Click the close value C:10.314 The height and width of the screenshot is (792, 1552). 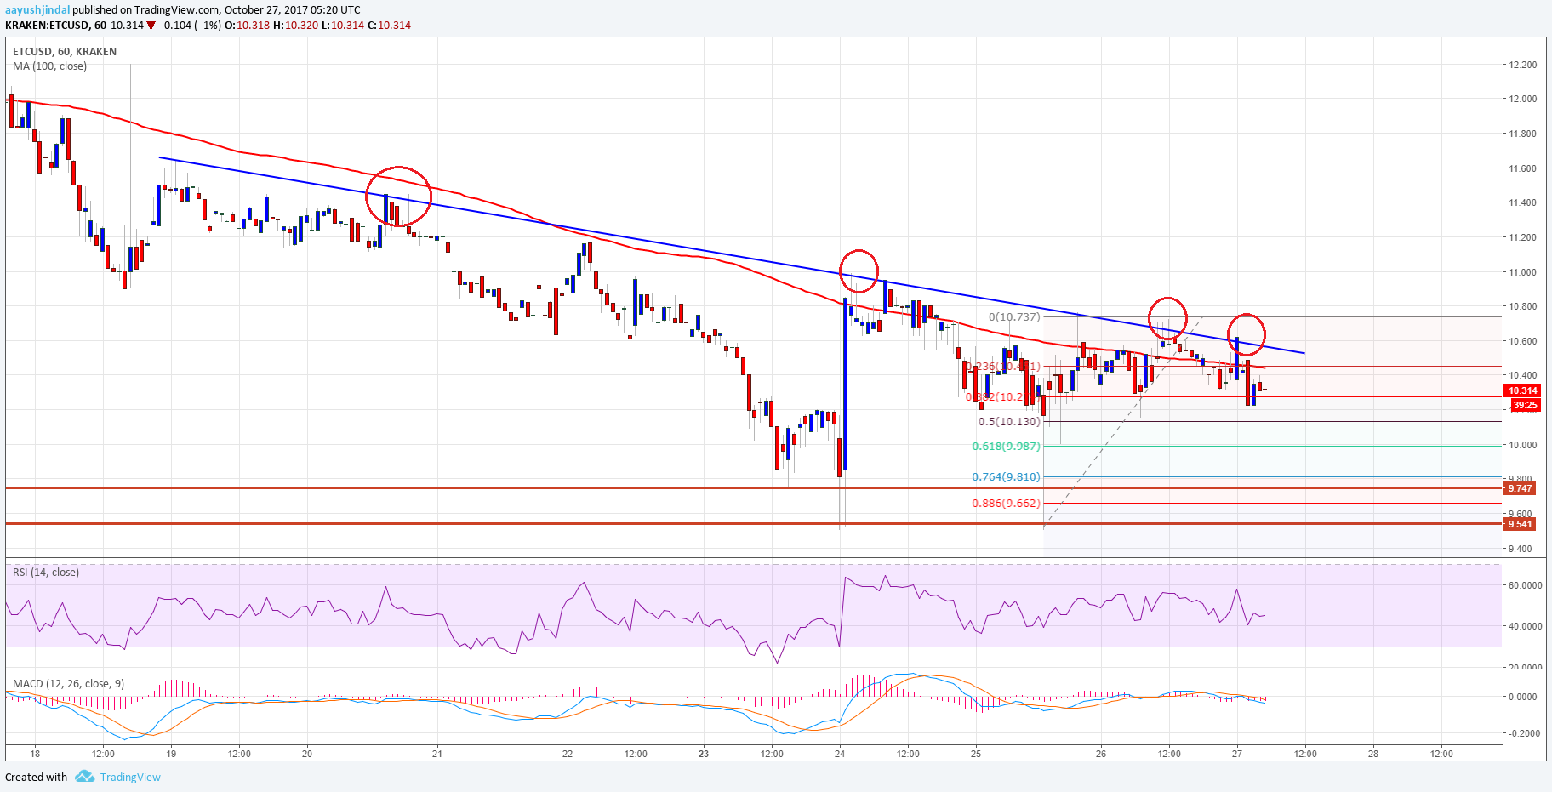click(390, 26)
